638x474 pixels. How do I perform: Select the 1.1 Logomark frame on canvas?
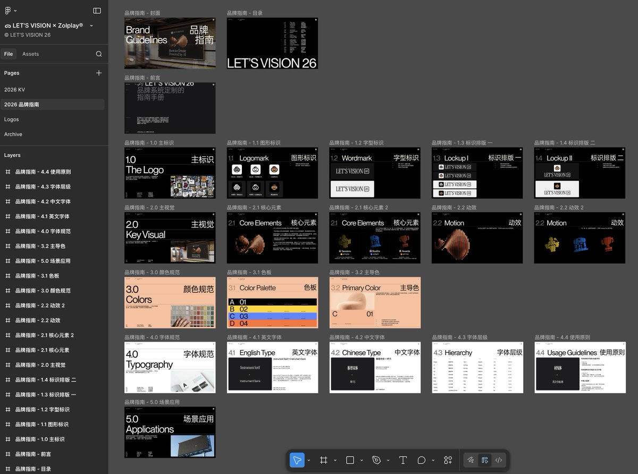point(272,173)
